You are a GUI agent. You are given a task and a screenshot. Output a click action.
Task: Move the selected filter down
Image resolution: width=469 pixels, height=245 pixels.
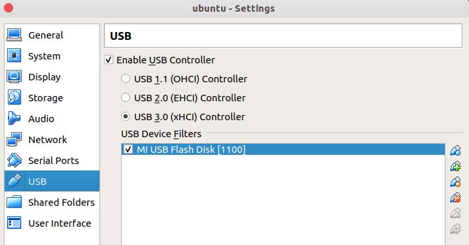[x=455, y=229]
